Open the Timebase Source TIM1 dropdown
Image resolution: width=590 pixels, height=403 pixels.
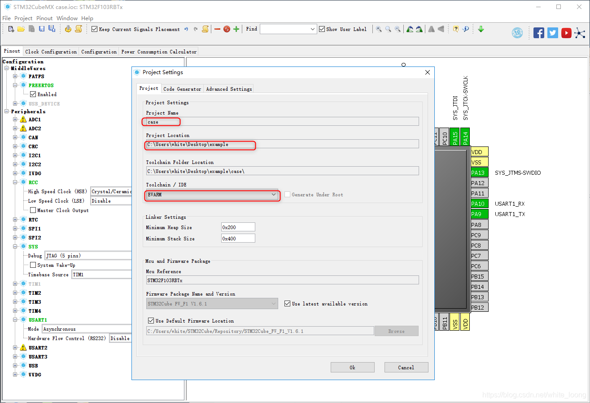(102, 275)
